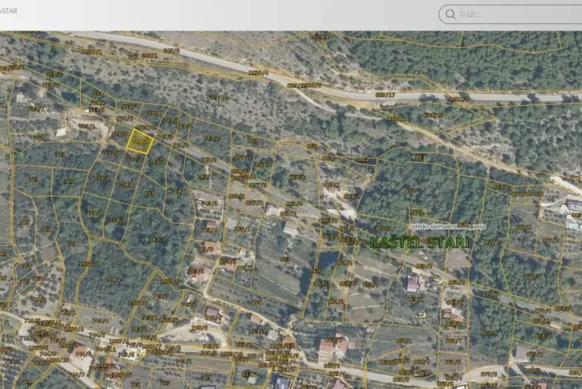
Task: Click the blue swimming pool at right edge
Action: (575, 206)
